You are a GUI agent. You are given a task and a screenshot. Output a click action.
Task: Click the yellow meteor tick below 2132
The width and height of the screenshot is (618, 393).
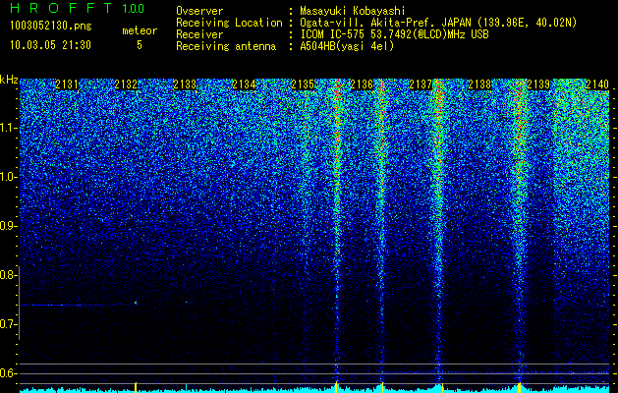tap(136, 387)
